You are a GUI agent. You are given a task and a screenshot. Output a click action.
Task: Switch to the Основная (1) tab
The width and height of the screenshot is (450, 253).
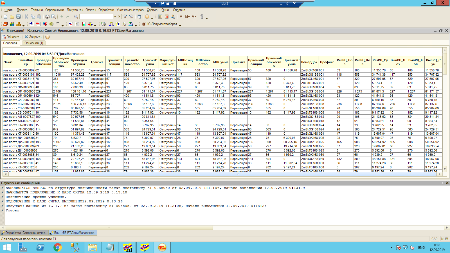[34, 43]
